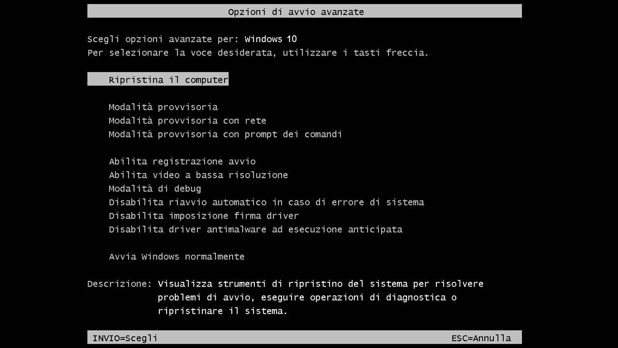Click empty bottom bar area between INVIO and ESC
The image size is (618, 348).
tap(304, 338)
